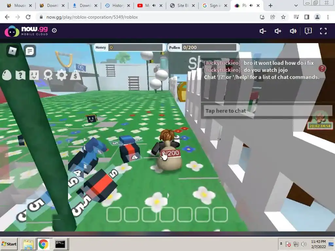Click the Pollen 0/200 meter
Screen dimensions: 335x251
[x=203, y=47]
